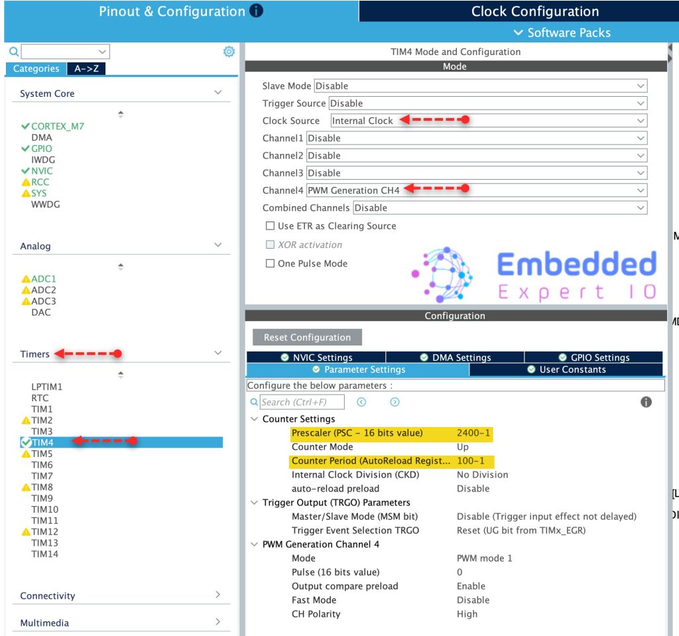Click the warning icon next to ADC1
This screenshot has height=636, width=679.
pyautogui.click(x=26, y=279)
